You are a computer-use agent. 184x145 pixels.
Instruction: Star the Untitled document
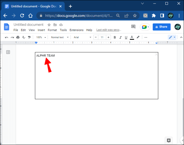pos(49,25)
